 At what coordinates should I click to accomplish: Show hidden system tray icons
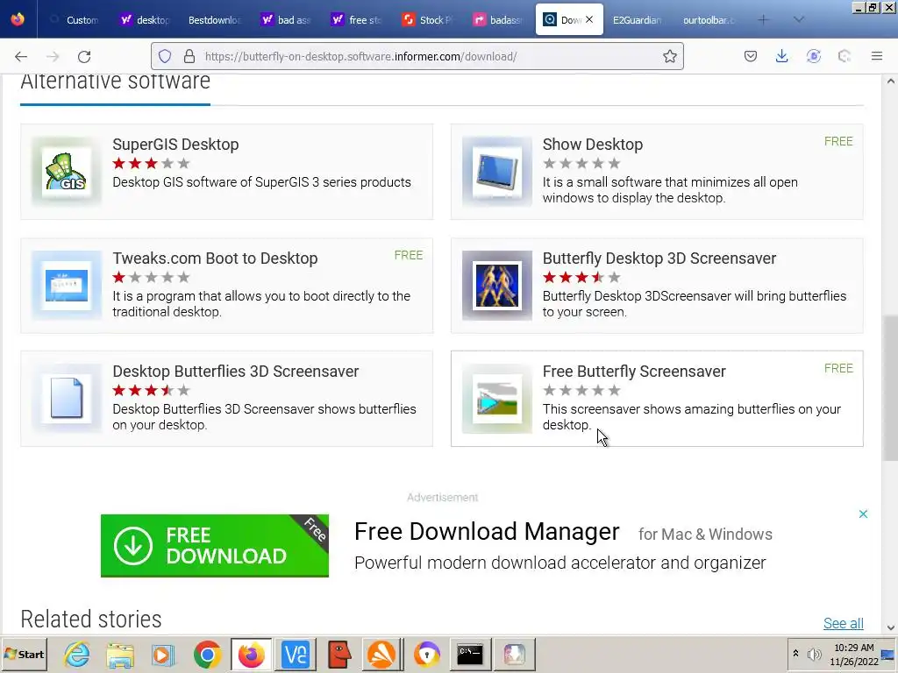click(795, 653)
